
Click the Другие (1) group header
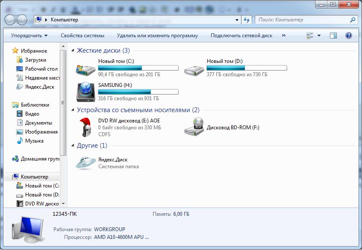click(92, 146)
